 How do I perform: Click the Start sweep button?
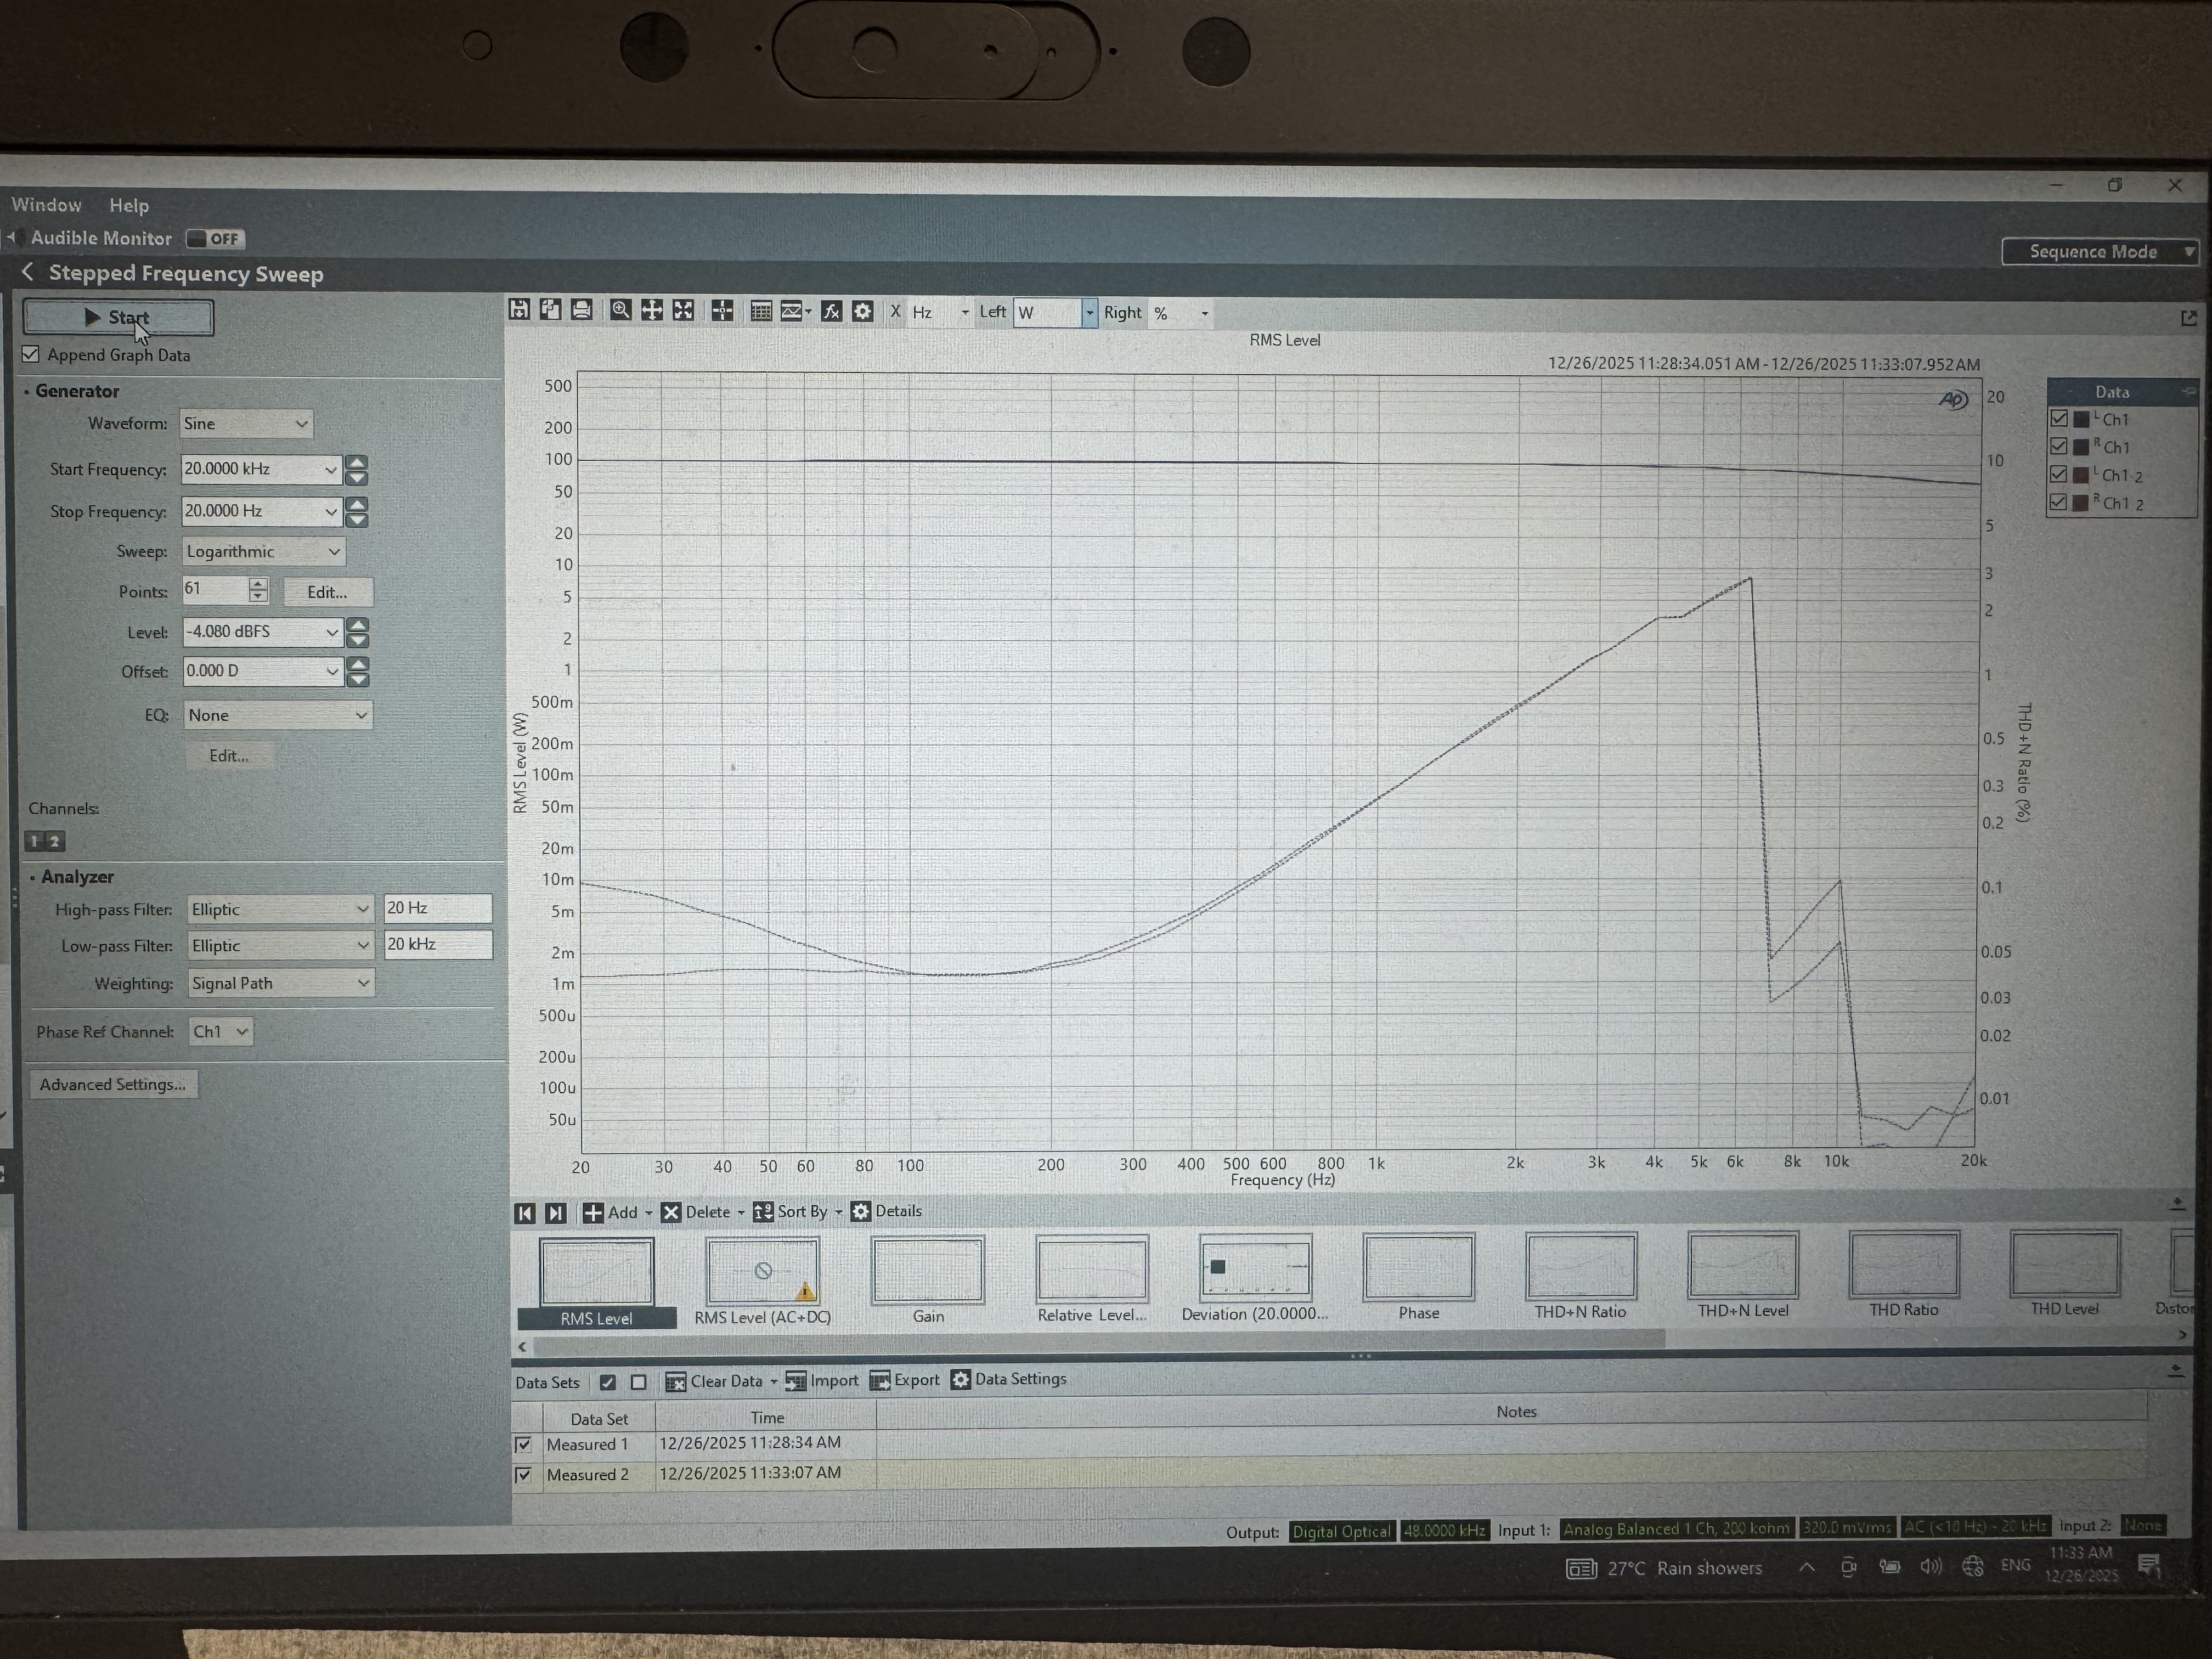[x=118, y=317]
